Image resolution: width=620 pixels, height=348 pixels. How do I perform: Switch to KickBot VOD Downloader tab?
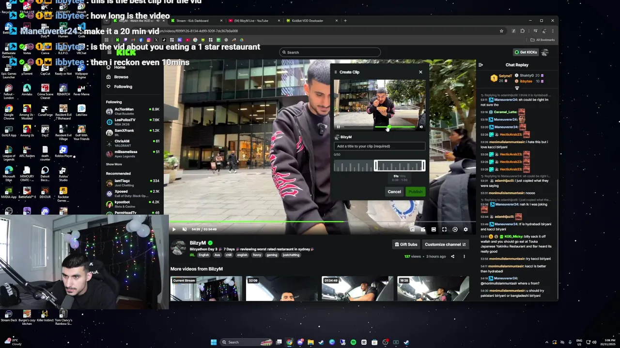coord(311,21)
